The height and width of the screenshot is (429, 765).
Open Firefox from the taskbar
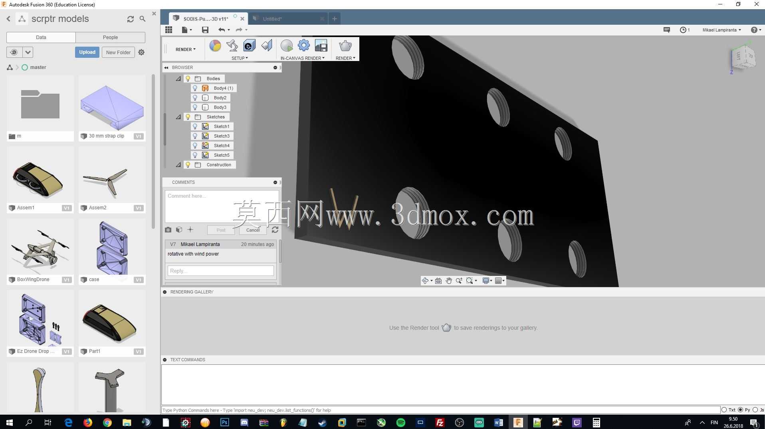[x=87, y=422]
